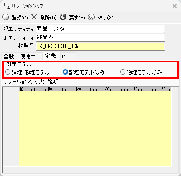Click the 登録(C) register icon

(6, 17)
